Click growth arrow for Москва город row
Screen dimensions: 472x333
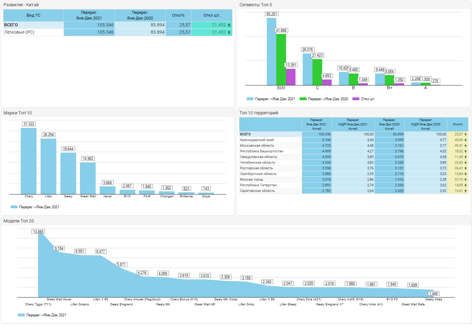[466, 180]
